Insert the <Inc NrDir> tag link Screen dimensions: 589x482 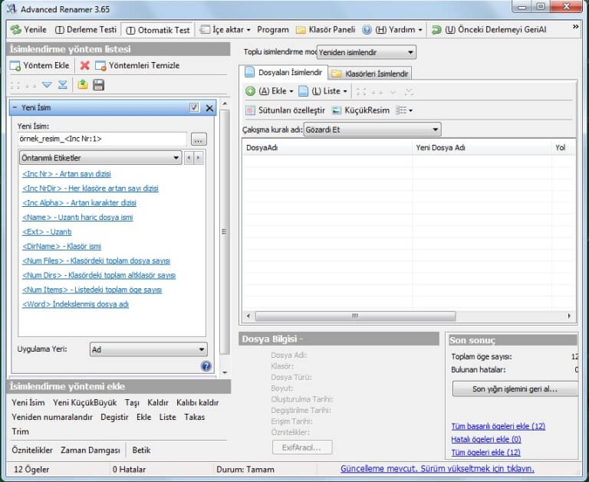(x=90, y=188)
